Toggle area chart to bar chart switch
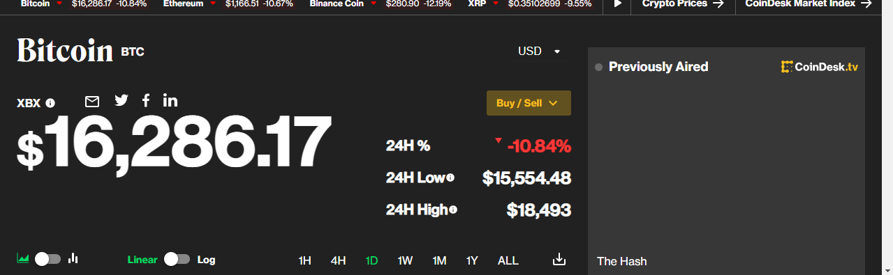893x275 pixels. tap(47, 259)
